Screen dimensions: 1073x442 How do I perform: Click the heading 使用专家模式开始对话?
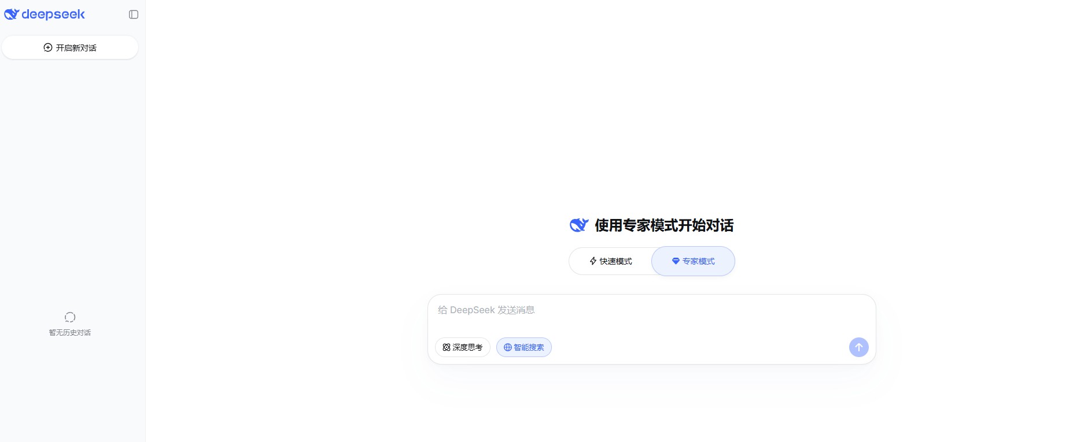(664, 225)
